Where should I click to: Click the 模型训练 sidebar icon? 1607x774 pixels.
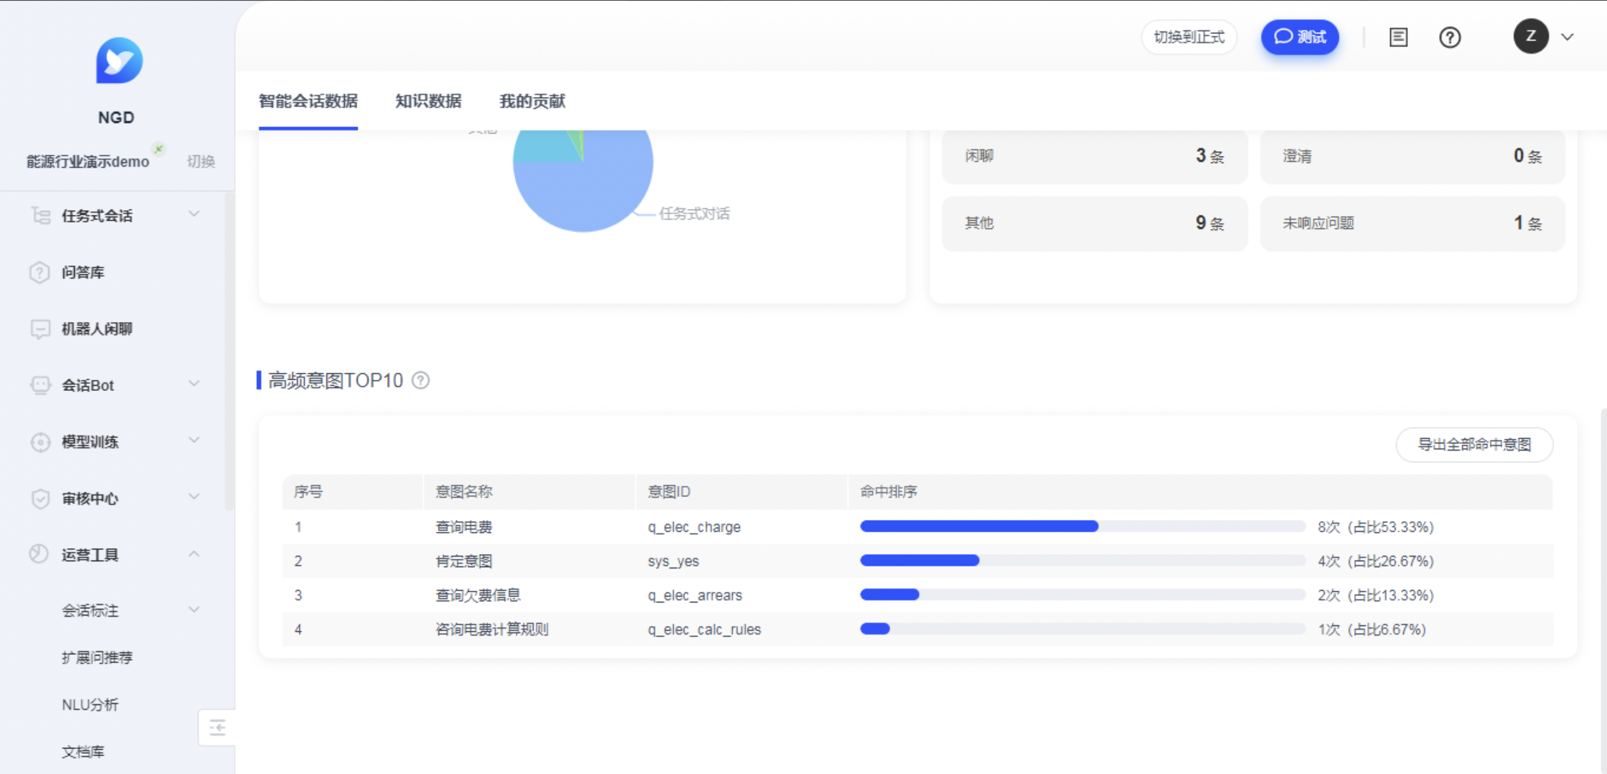(40, 442)
